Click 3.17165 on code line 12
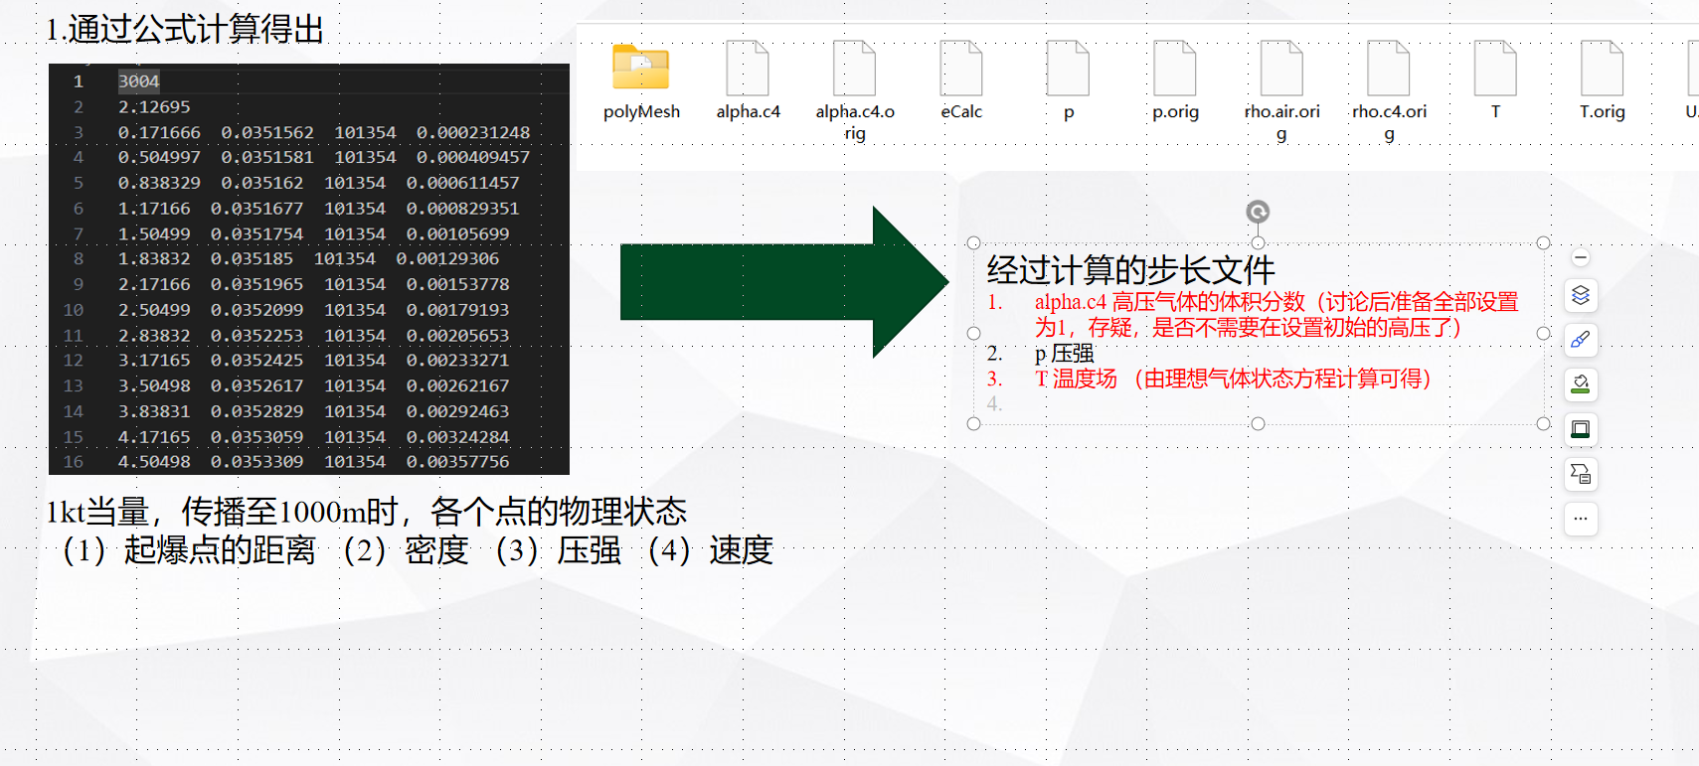The height and width of the screenshot is (766, 1699). [x=154, y=360]
